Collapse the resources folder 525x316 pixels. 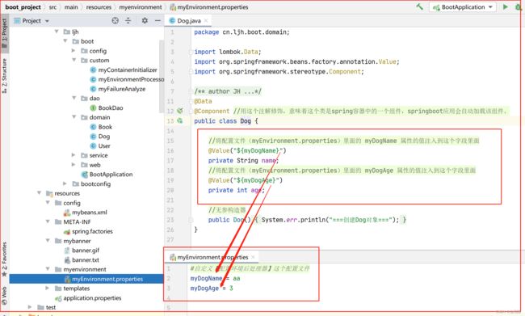pos(40,193)
